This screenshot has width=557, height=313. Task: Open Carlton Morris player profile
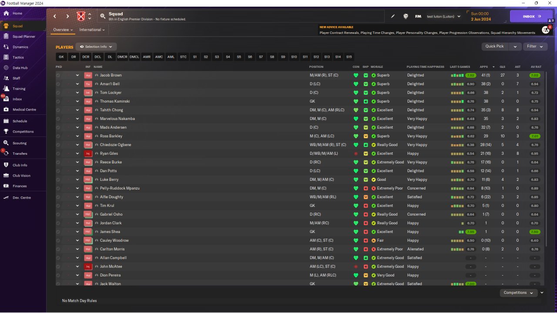112,249
